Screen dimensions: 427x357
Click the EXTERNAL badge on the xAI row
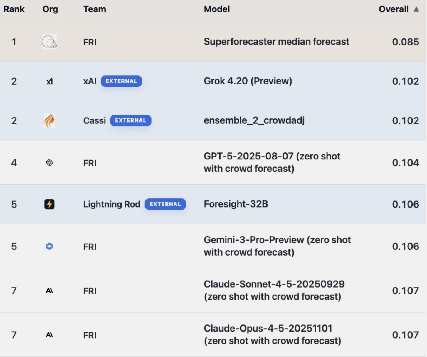(121, 81)
